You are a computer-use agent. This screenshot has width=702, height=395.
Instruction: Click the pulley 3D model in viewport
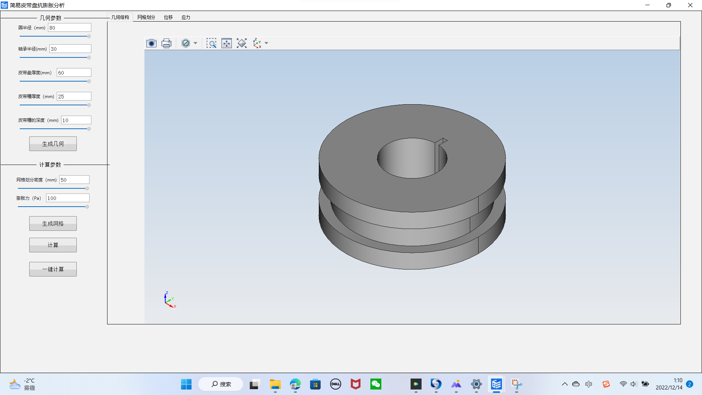coord(412,187)
